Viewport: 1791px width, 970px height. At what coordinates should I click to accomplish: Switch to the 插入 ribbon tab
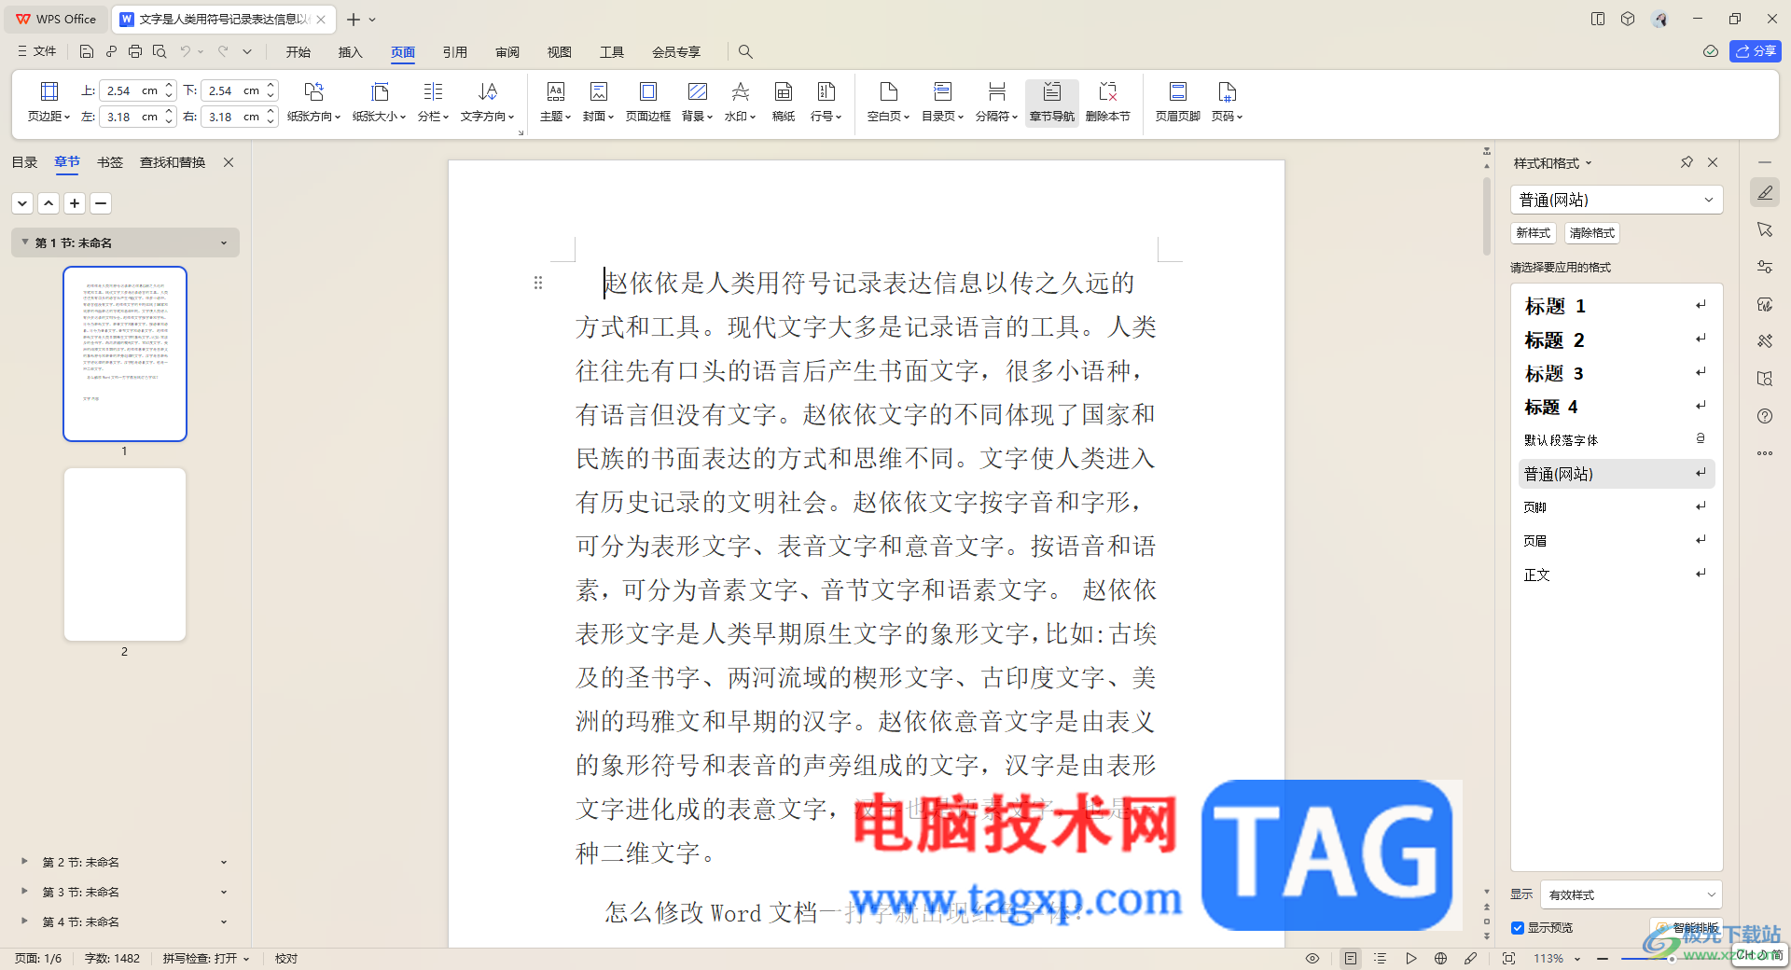click(x=351, y=52)
